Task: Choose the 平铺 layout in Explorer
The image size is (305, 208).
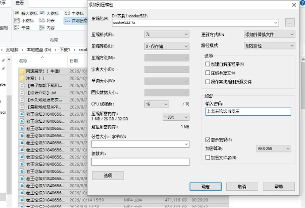Action: point(22,28)
